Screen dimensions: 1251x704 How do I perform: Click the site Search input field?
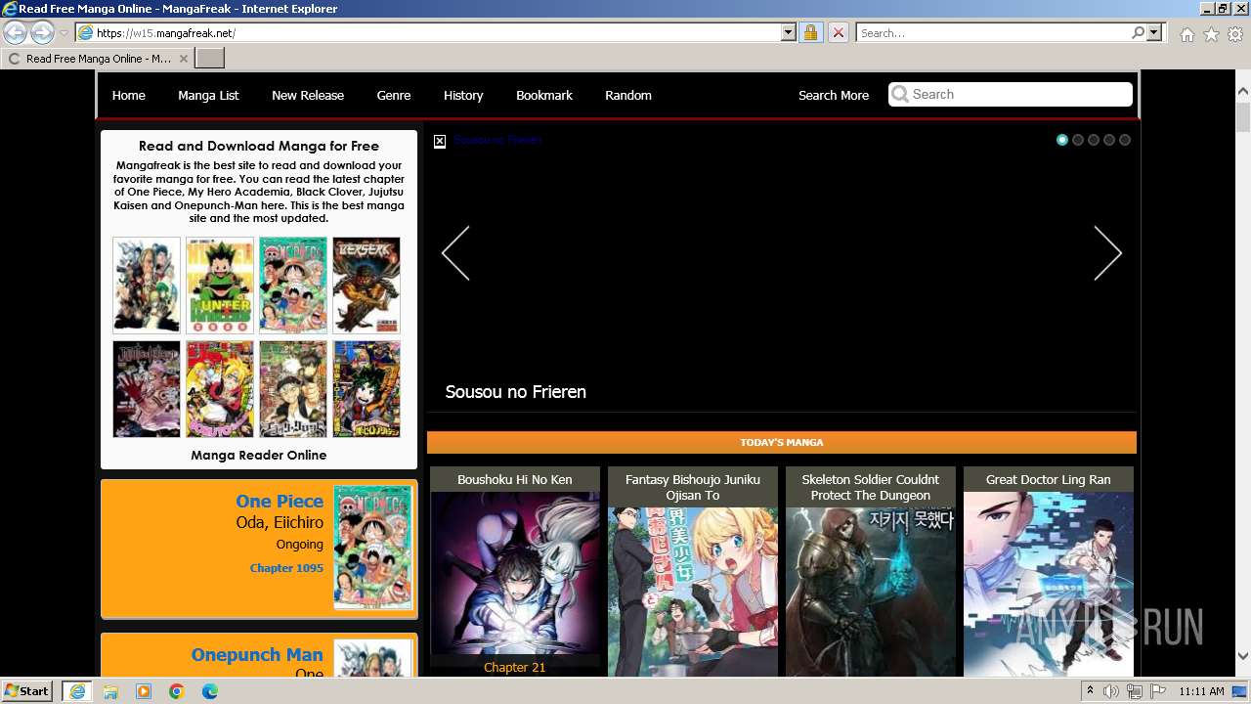1011,94
